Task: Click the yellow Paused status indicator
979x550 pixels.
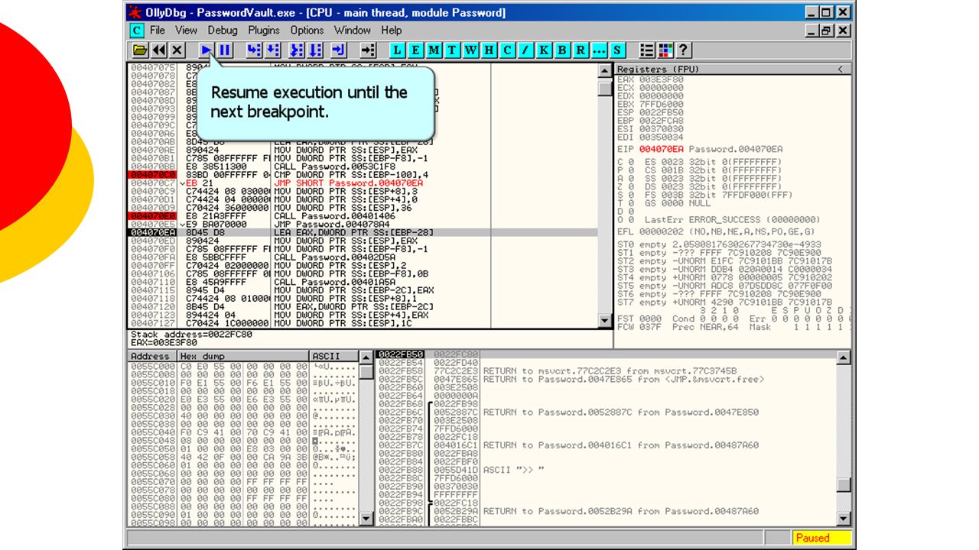Action: pos(821,538)
